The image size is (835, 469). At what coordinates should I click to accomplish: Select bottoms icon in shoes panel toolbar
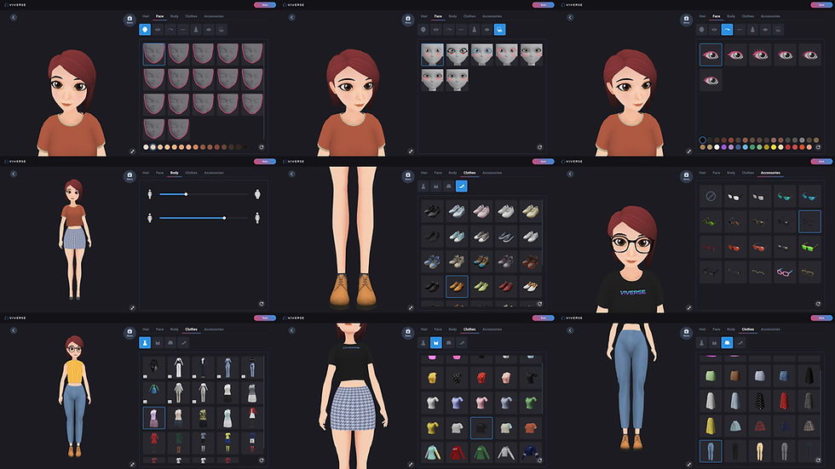449,186
